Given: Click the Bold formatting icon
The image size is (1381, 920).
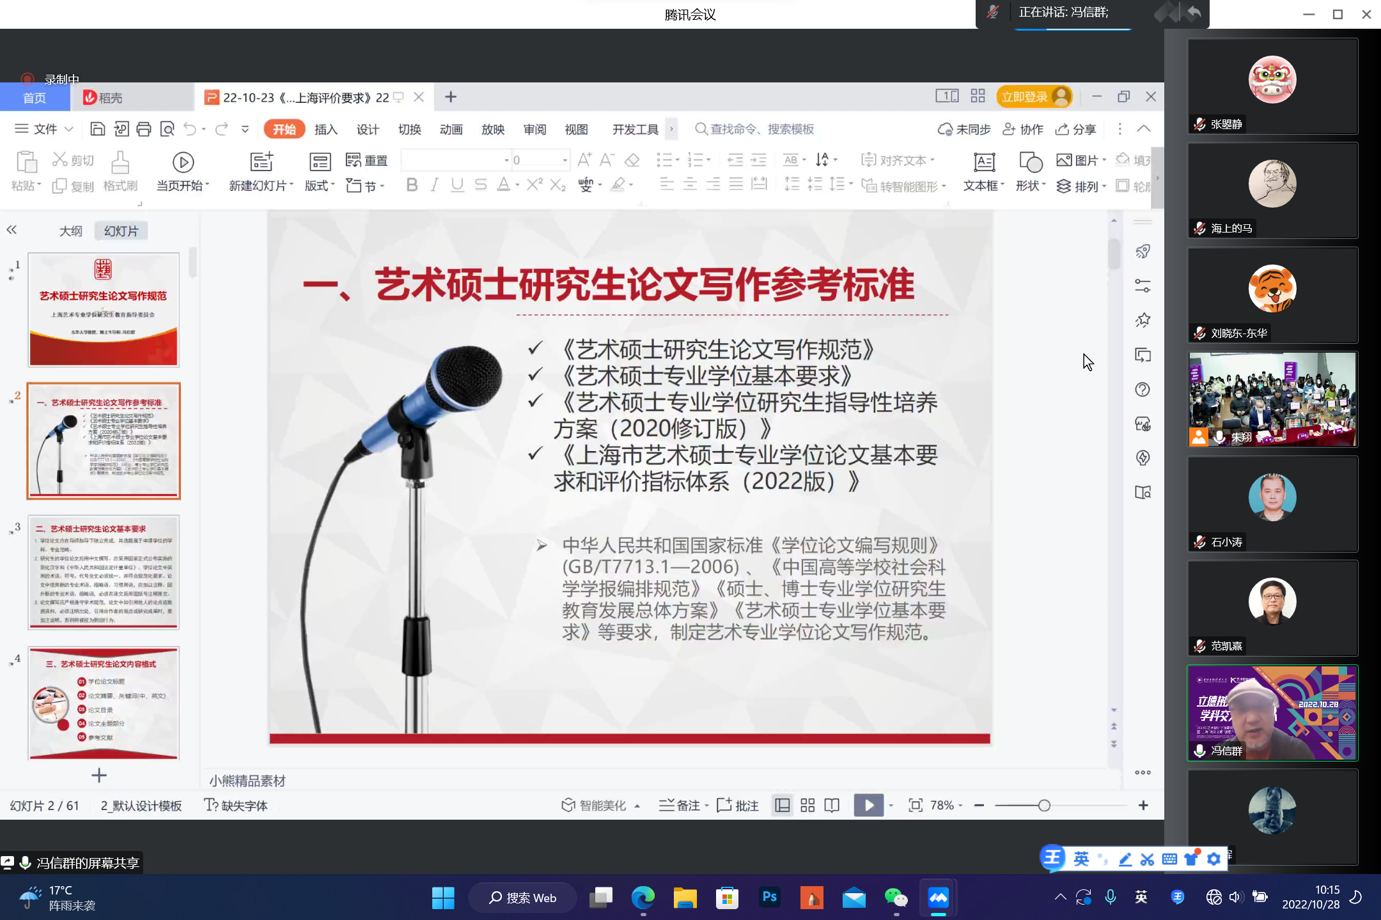Looking at the screenshot, I should pyautogui.click(x=412, y=185).
